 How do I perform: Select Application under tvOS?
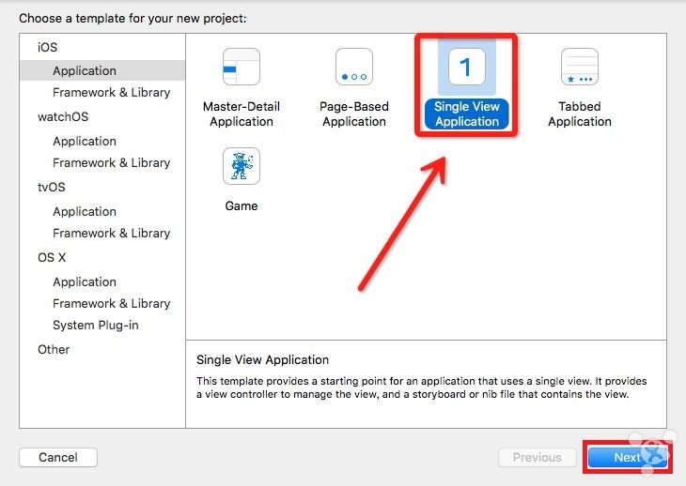pos(85,211)
